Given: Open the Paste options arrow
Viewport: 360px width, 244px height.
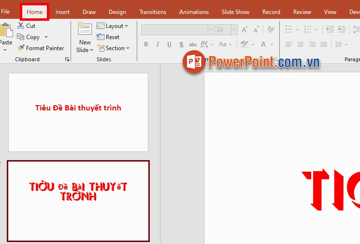Looking at the screenshot, I should pos(5,50).
